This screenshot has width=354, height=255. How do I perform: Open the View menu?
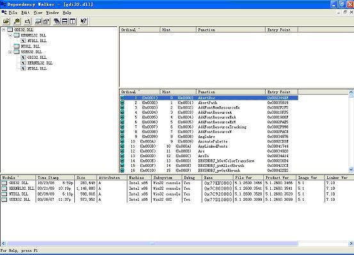coord(38,13)
